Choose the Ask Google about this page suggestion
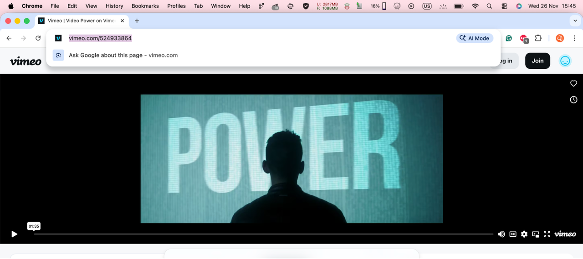583x259 pixels. (x=273, y=55)
